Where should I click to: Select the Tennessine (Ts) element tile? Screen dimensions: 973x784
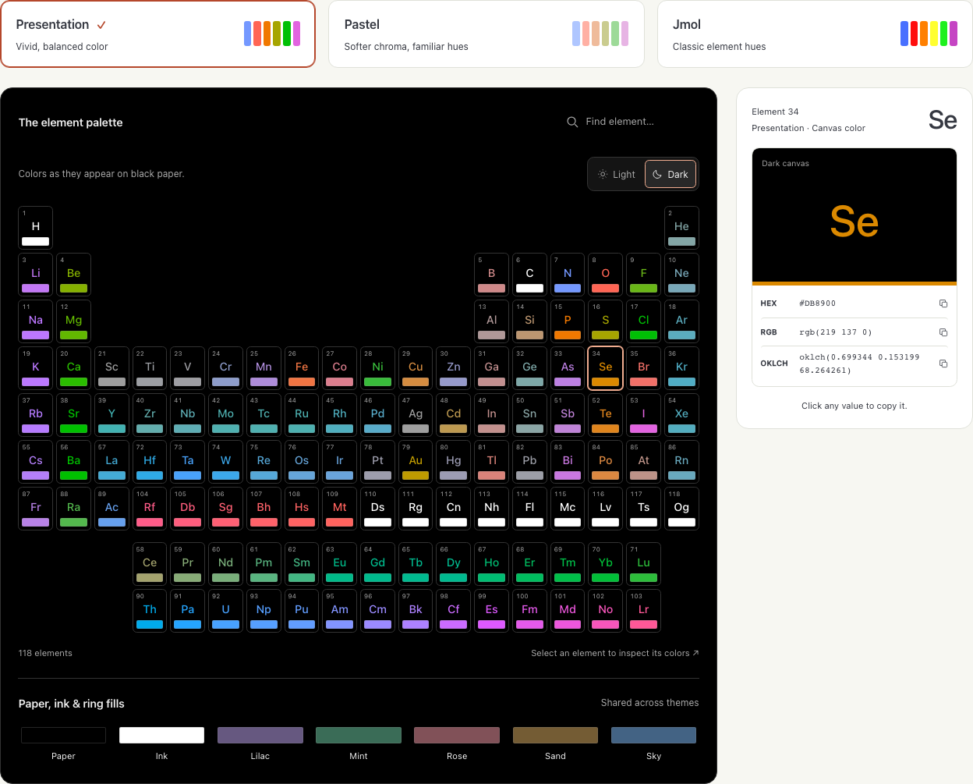644,509
